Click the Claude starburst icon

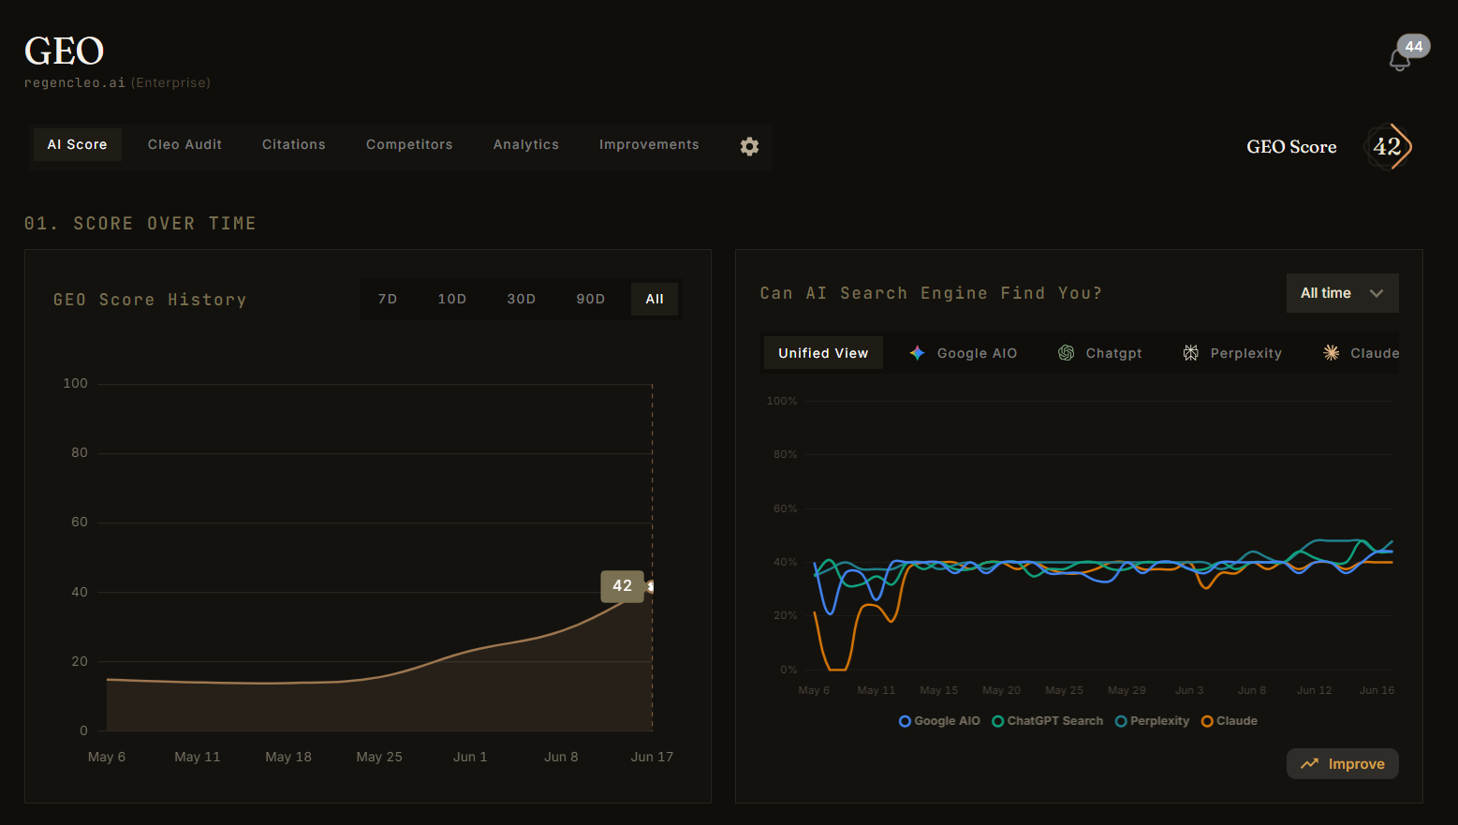pos(1331,353)
